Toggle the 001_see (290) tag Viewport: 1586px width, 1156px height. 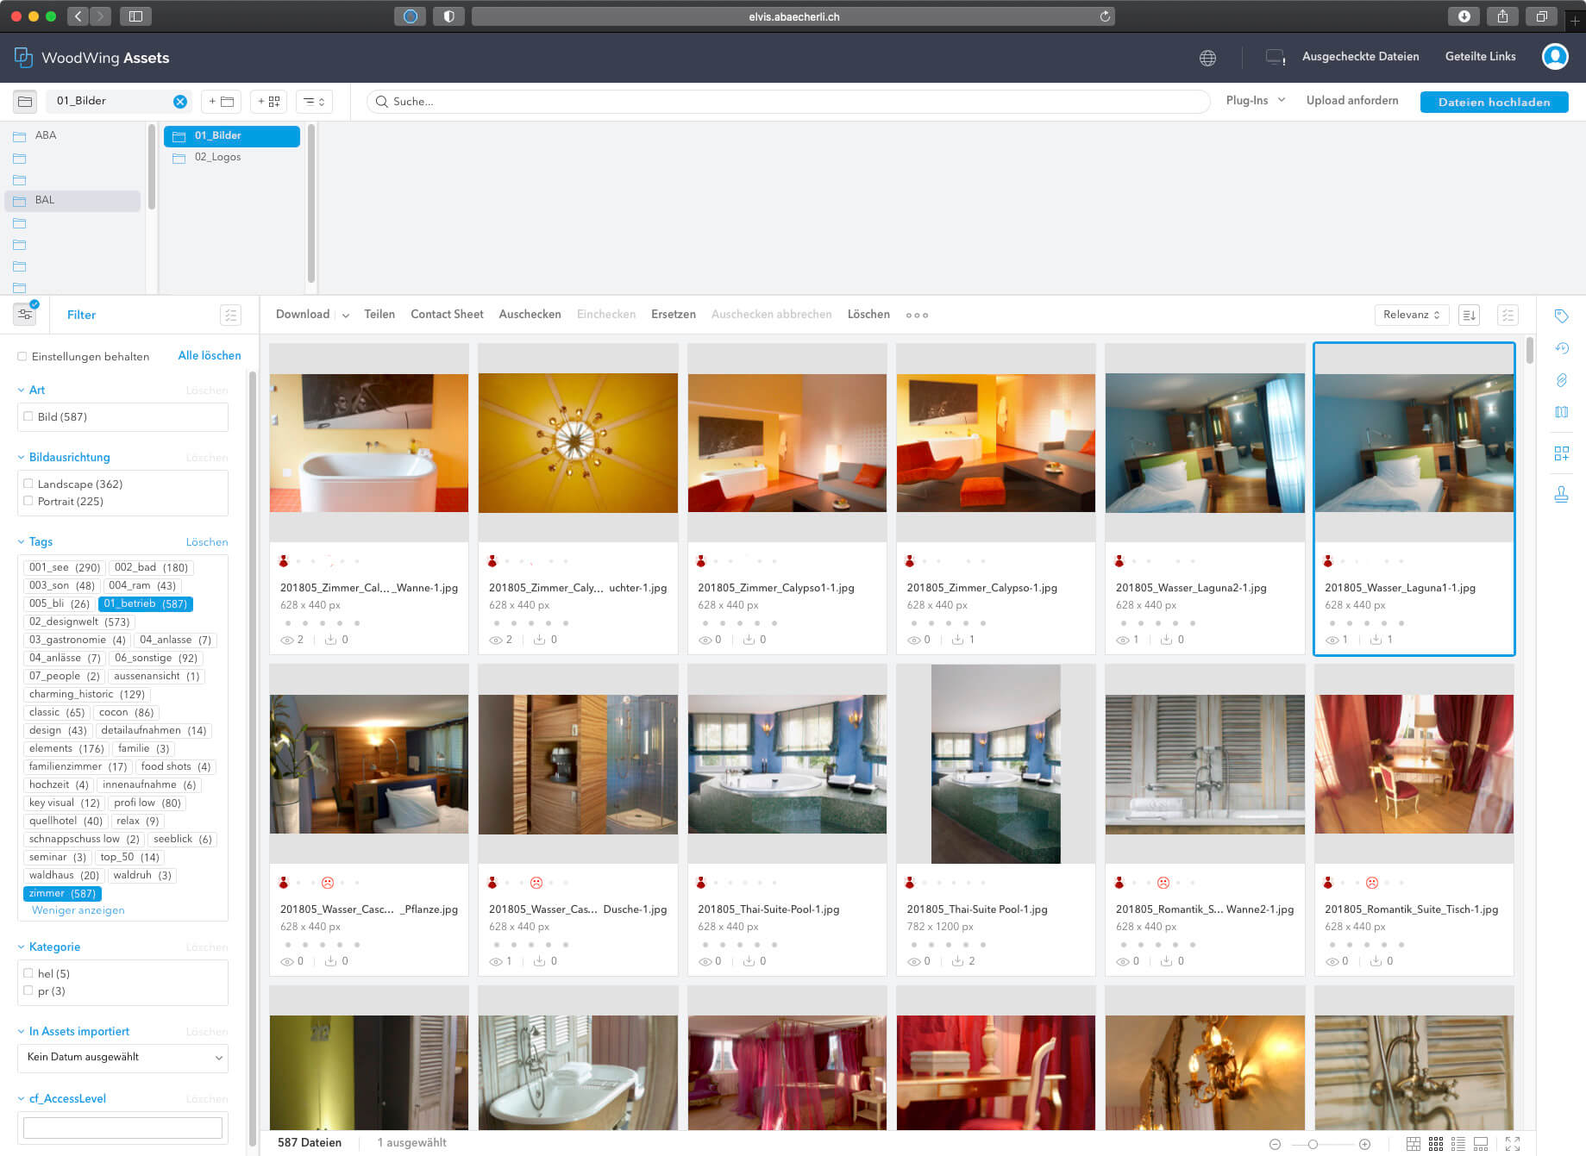coord(65,567)
